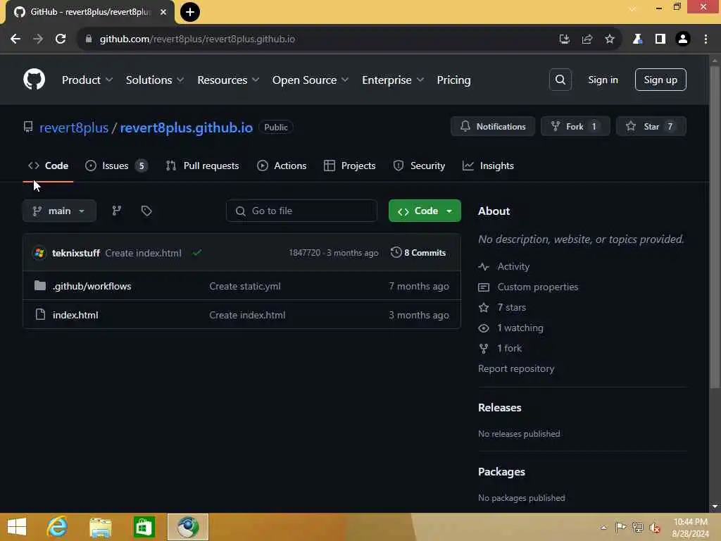Click the index.html file icon
This screenshot has width=721, height=541.
click(x=40, y=315)
